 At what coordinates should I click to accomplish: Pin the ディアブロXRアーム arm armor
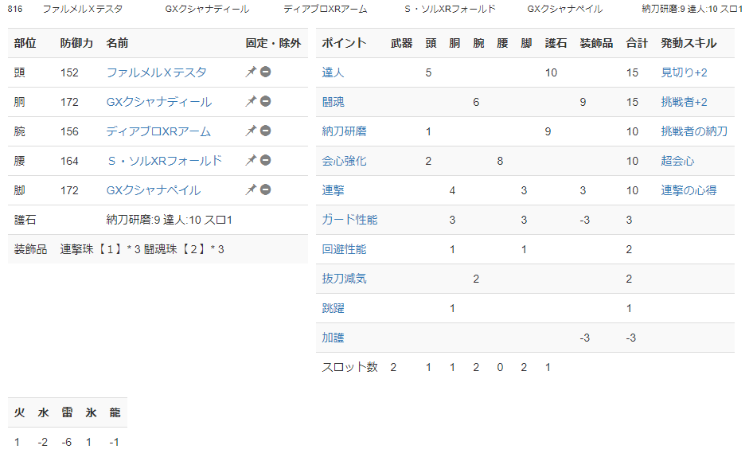coord(251,131)
